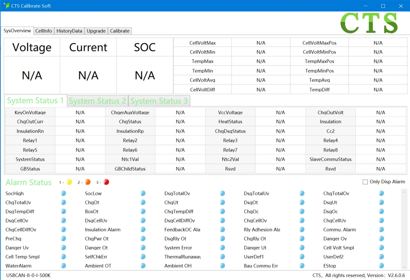
Task: Click the System Error alarm indicator
Action: point(222,247)
